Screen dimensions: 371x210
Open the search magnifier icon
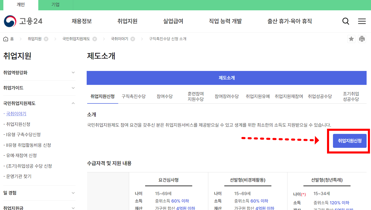click(x=346, y=21)
